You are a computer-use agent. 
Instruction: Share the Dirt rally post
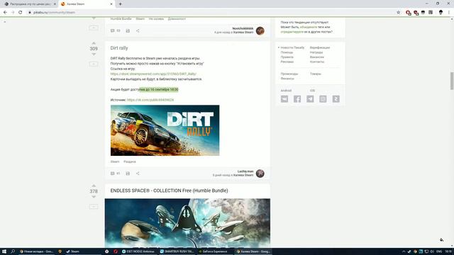point(138,174)
